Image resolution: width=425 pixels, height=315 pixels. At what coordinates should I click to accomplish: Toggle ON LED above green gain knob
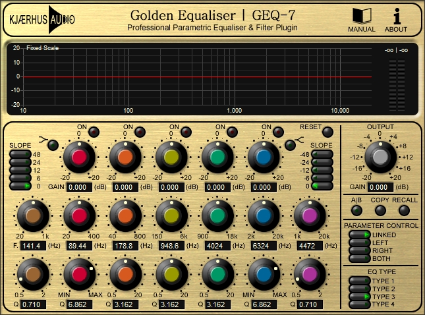point(232,132)
